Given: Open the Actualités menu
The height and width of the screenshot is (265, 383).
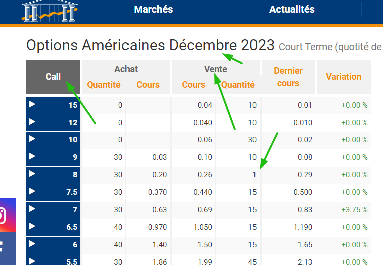Looking at the screenshot, I should pos(292,10).
